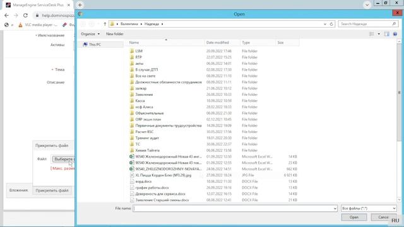Select the Объяснительные folder
Image resolution: width=404 pixels, height=227 pixels.
pyautogui.click(x=150, y=113)
